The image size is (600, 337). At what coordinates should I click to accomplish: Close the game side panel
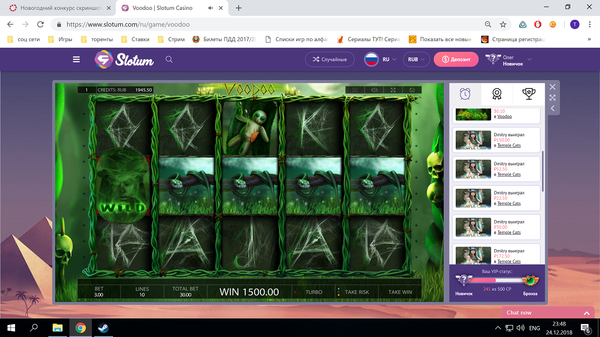point(553,87)
